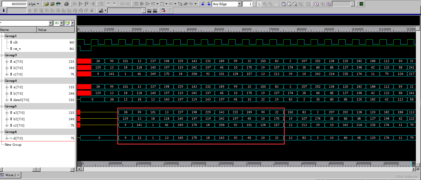Collapse the Group3 tree node

(x=2, y=55)
